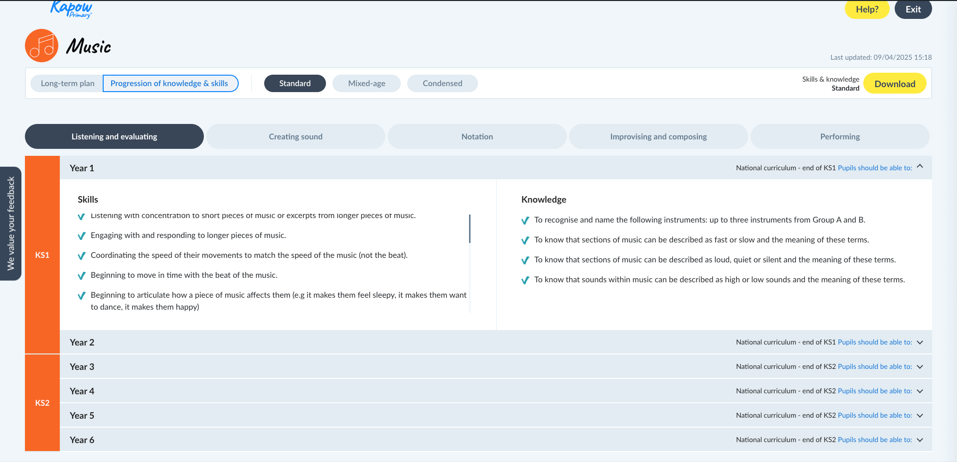The height and width of the screenshot is (462, 957).
Task: Open the Creating sound tab
Action: click(296, 136)
